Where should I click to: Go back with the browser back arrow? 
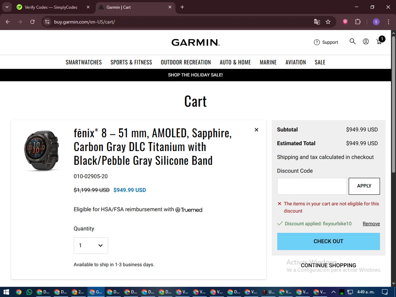[8, 22]
